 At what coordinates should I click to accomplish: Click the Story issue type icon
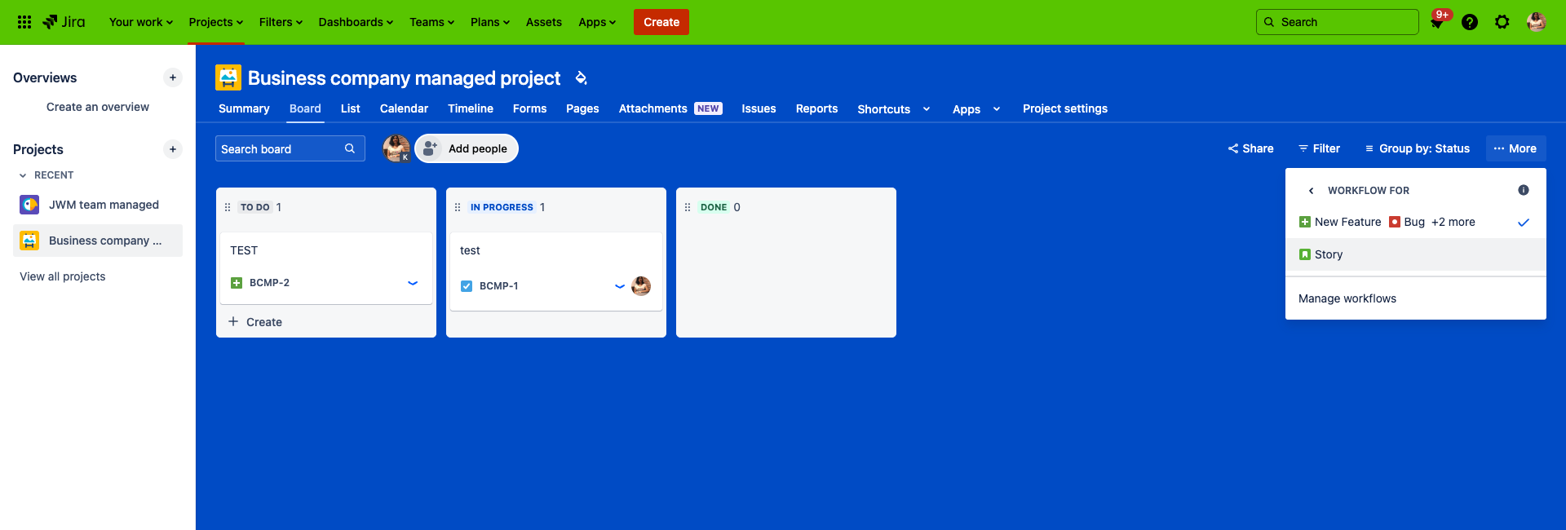coord(1305,254)
